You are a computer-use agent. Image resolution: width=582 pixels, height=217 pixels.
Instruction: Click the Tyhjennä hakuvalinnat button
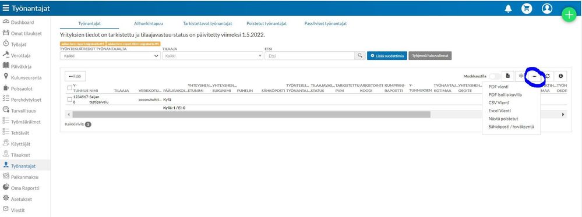click(430, 56)
